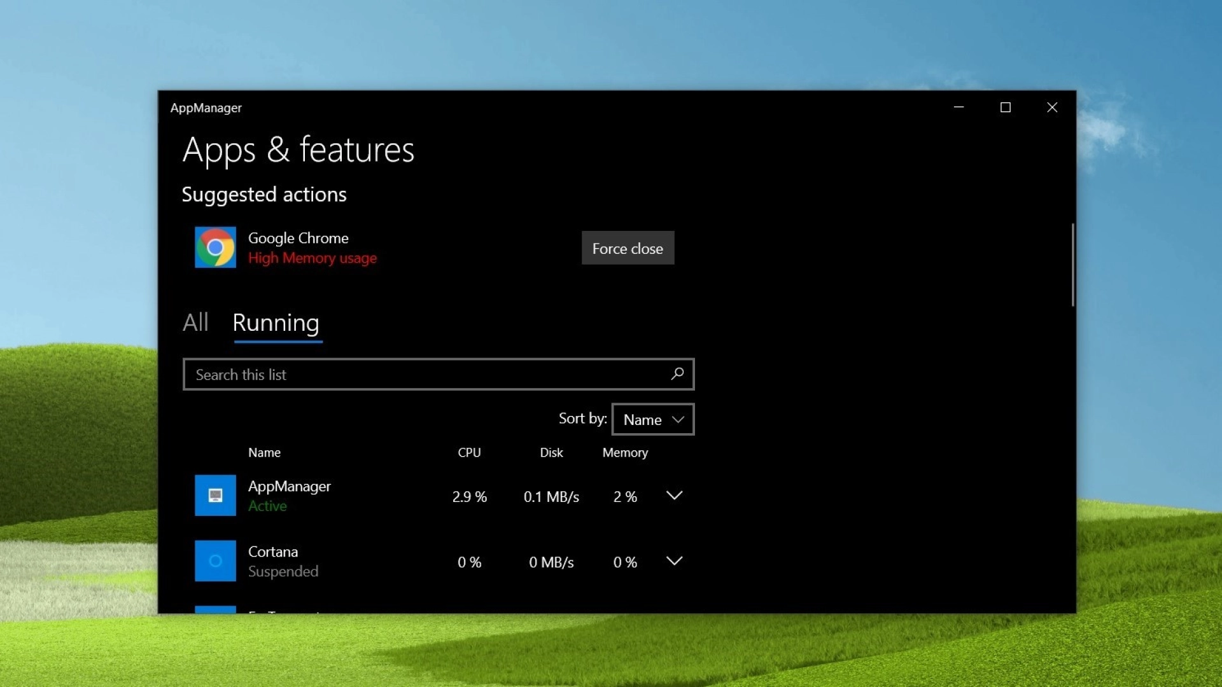Click Cortana's 0 % memory value
Screen dimensions: 1222x687
tap(625, 562)
